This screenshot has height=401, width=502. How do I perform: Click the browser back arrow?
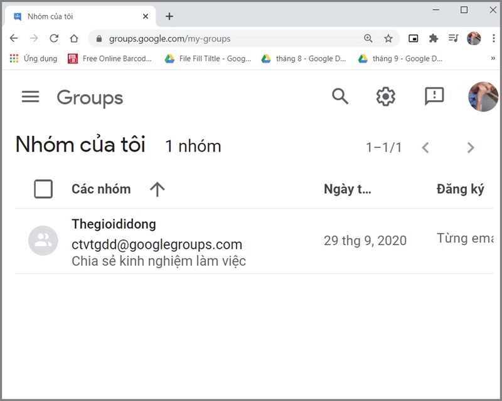click(14, 38)
